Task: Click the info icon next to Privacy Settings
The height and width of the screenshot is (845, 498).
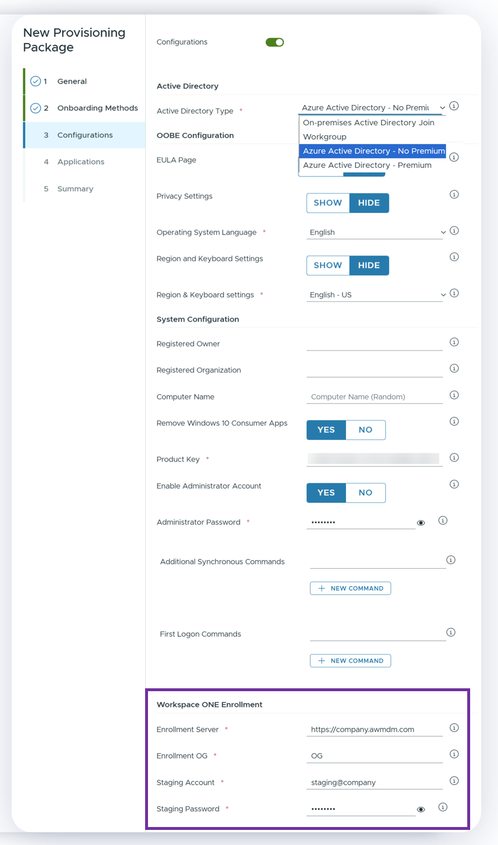Action: tap(454, 194)
